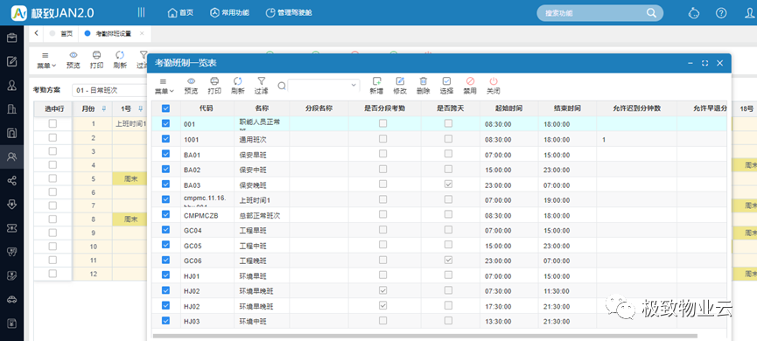Click the 环境中班 name cell
The image size is (757, 341).
coord(262,321)
